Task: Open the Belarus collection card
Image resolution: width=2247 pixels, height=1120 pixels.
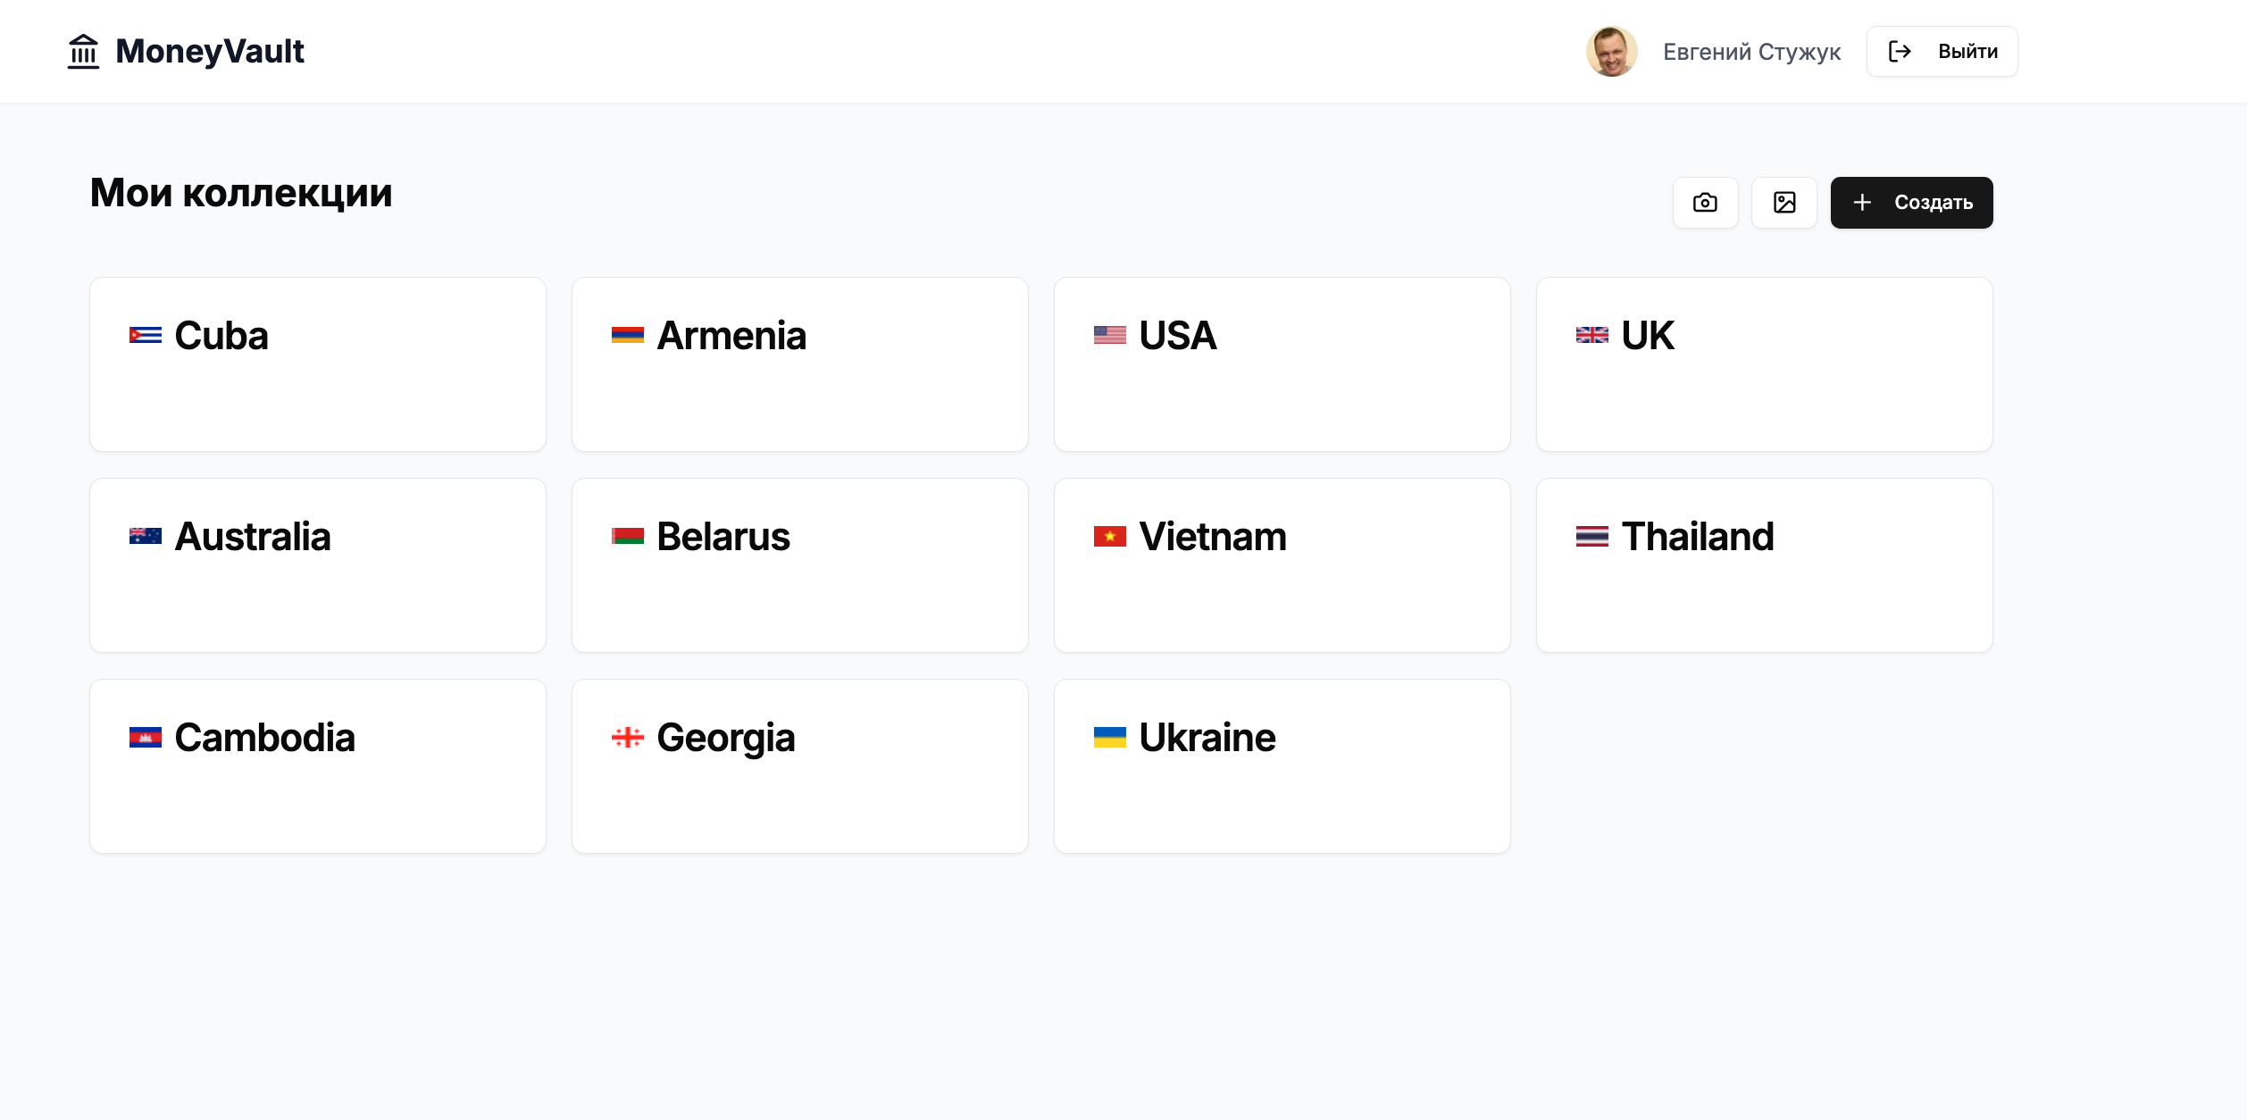Action: (x=799, y=565)
